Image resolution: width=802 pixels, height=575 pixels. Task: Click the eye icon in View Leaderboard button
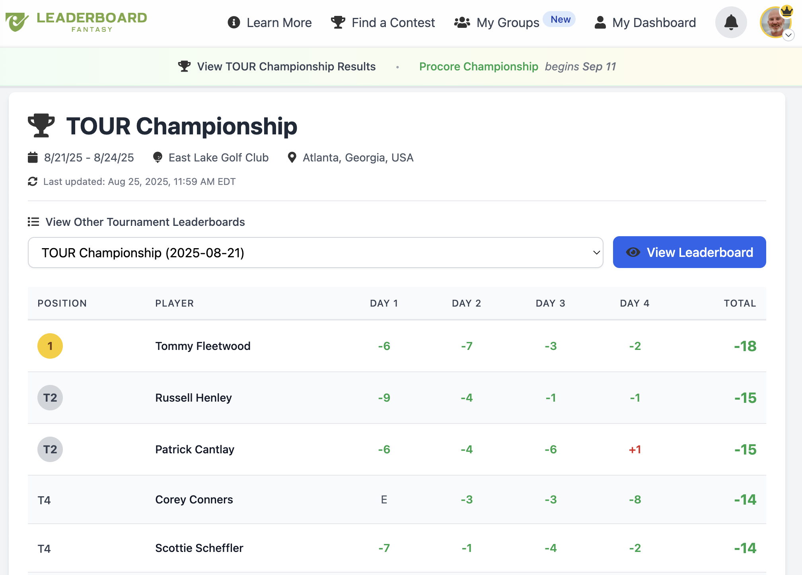(634, 252)
